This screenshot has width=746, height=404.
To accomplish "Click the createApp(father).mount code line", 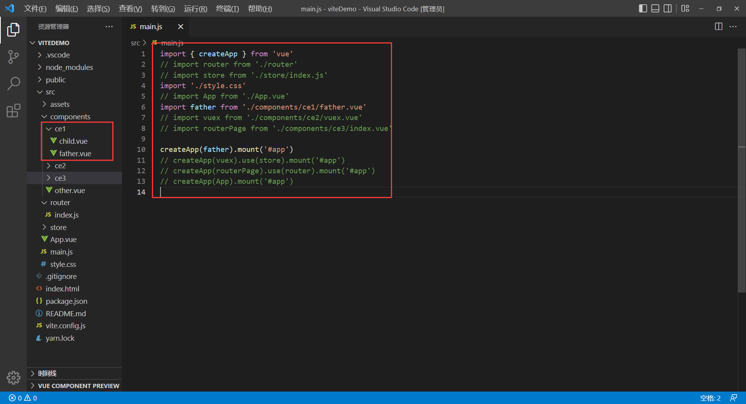I will click(x=227, y=150).
